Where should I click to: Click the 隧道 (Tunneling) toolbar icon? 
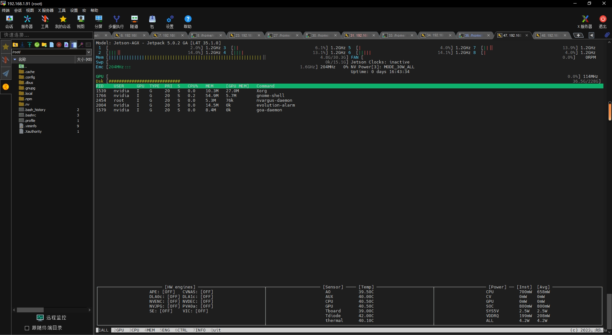tap(134, 22)
